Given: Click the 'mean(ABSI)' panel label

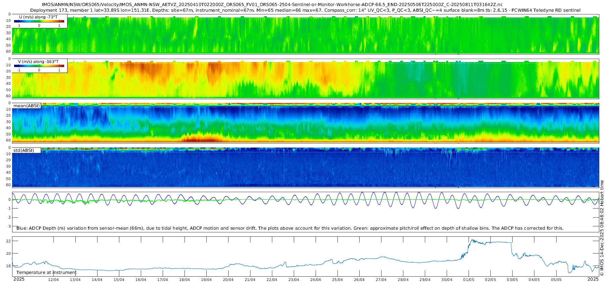Looking at the screenshot, I should coord(27,106).
